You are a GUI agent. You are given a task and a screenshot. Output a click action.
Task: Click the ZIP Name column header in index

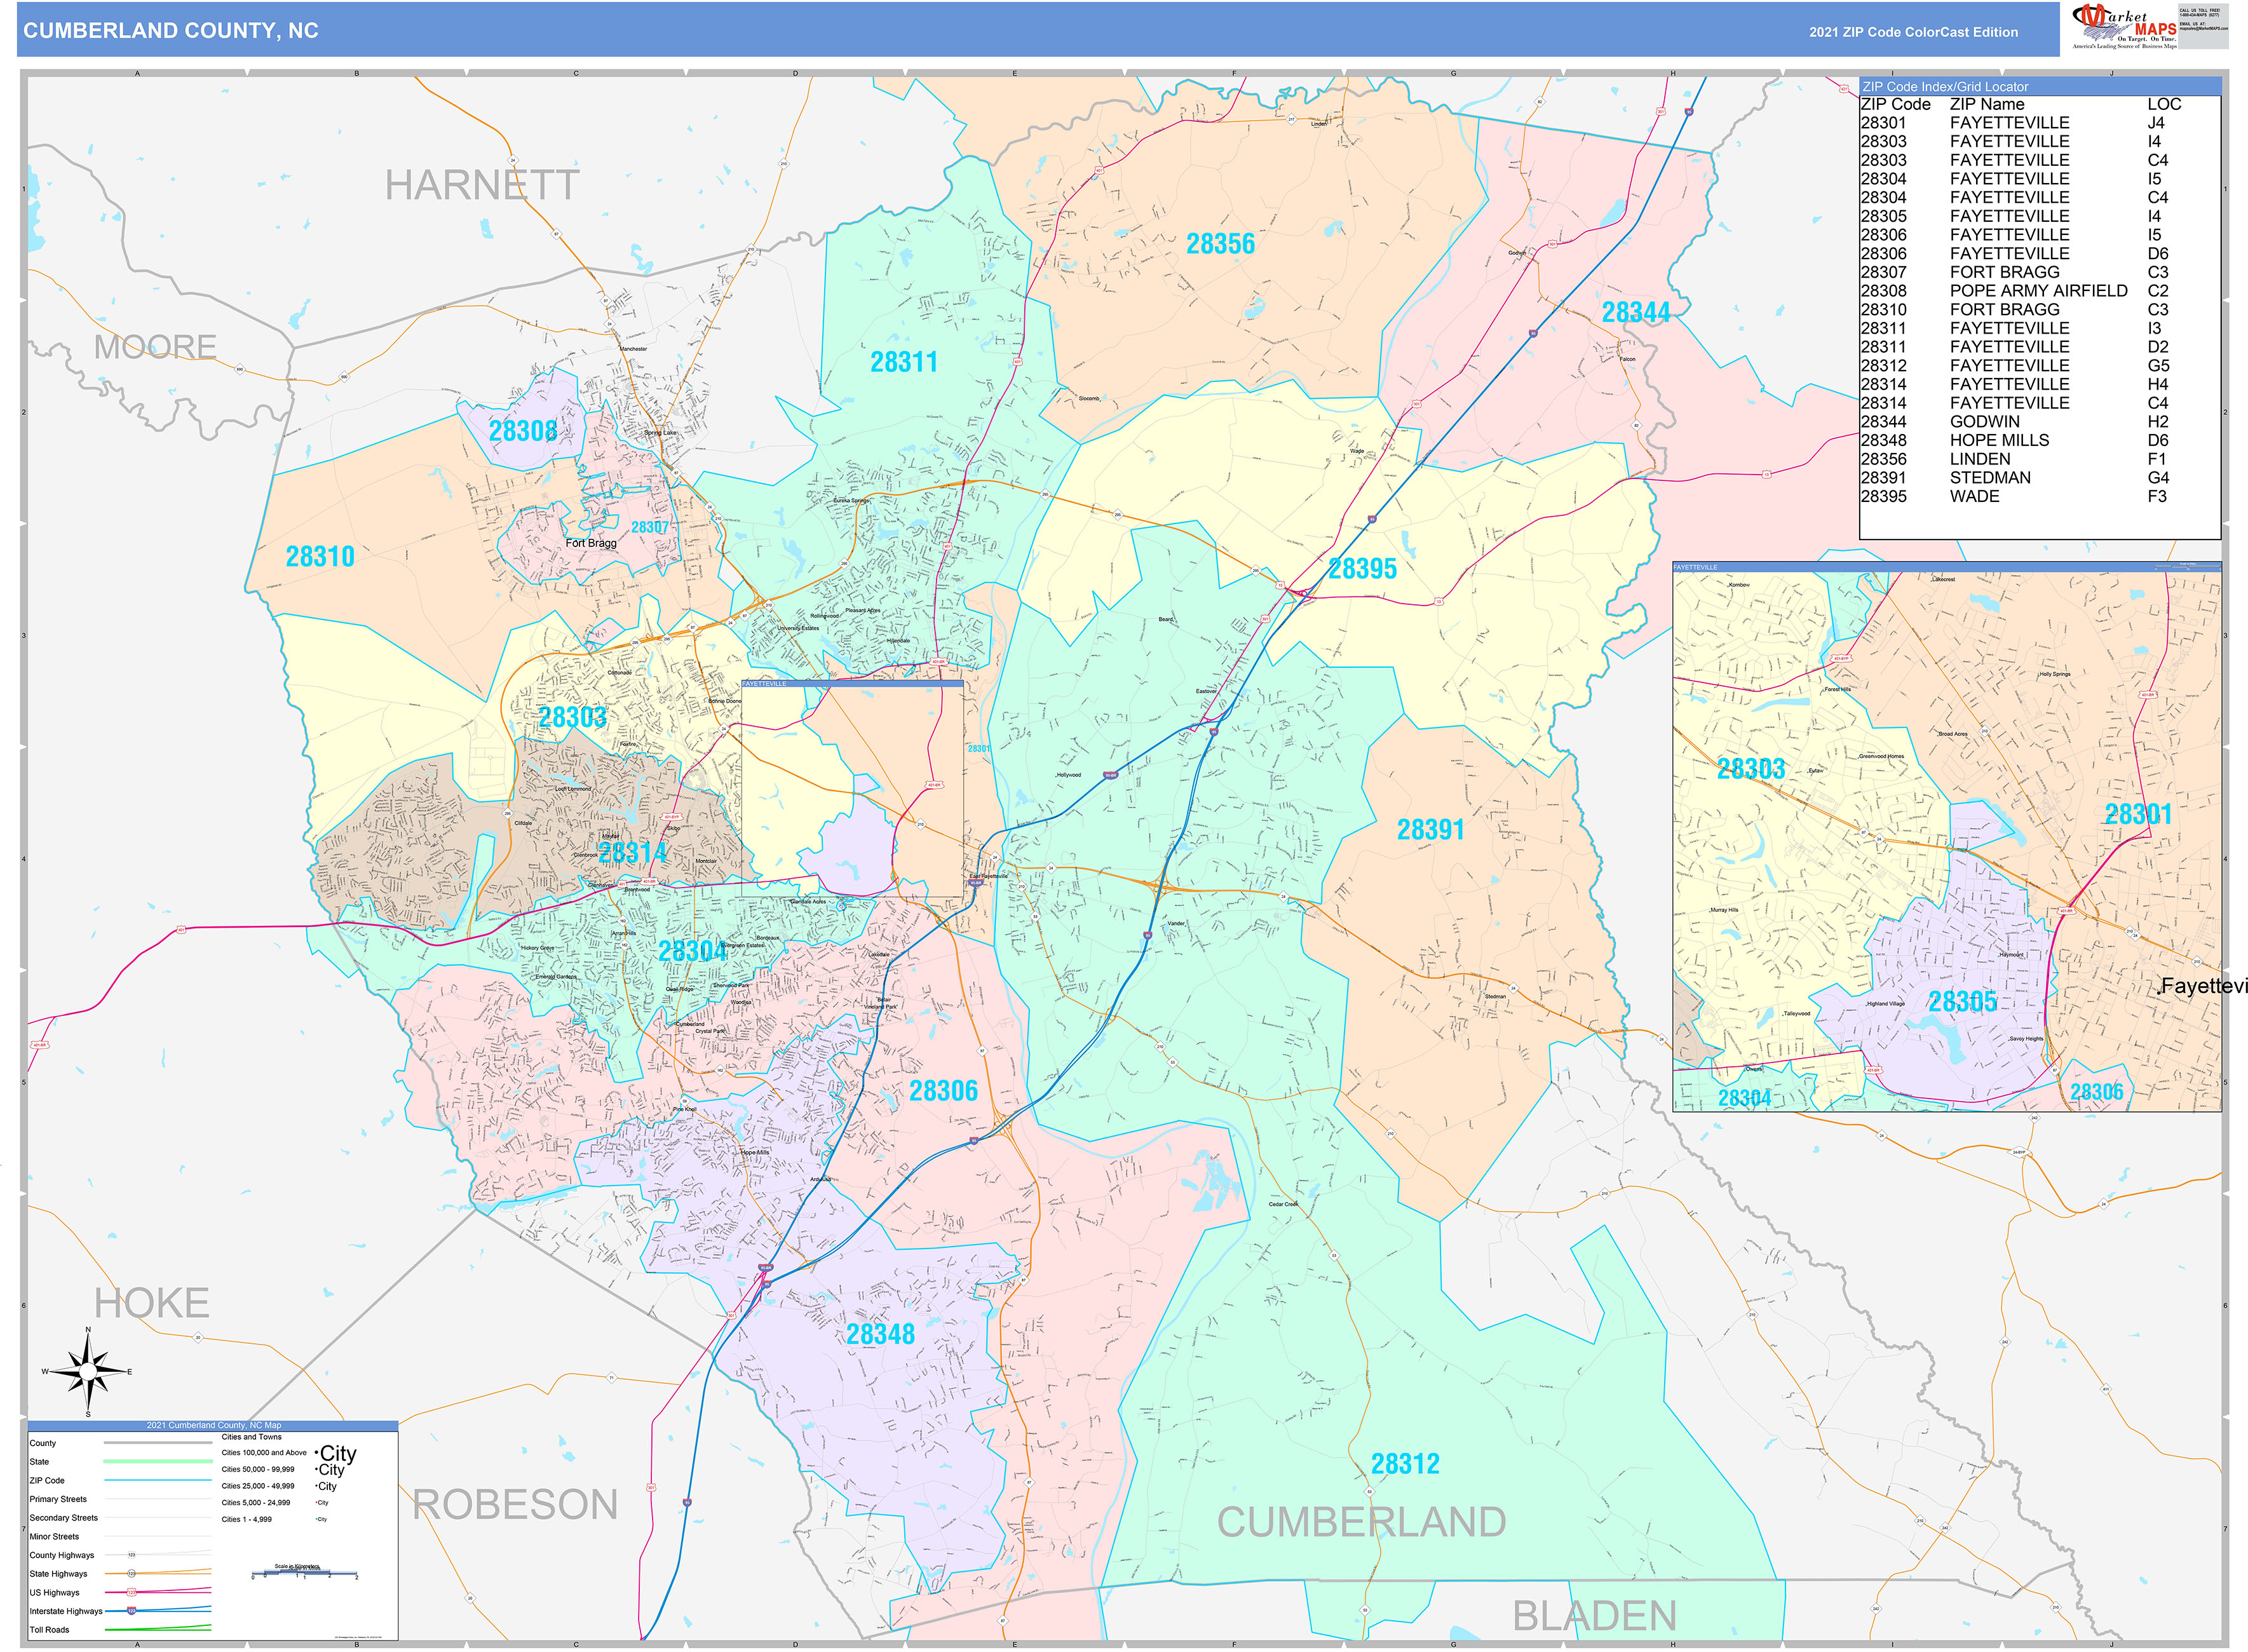click(x=1987, y=104)
